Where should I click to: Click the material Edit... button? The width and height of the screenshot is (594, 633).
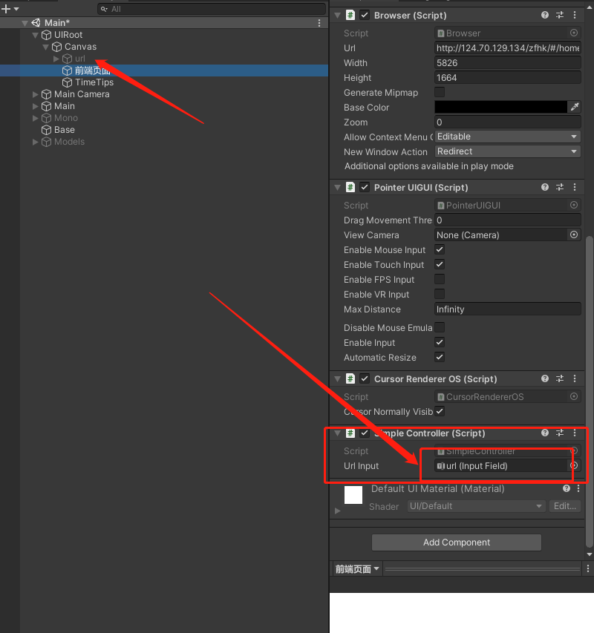(x=564, y=506)
